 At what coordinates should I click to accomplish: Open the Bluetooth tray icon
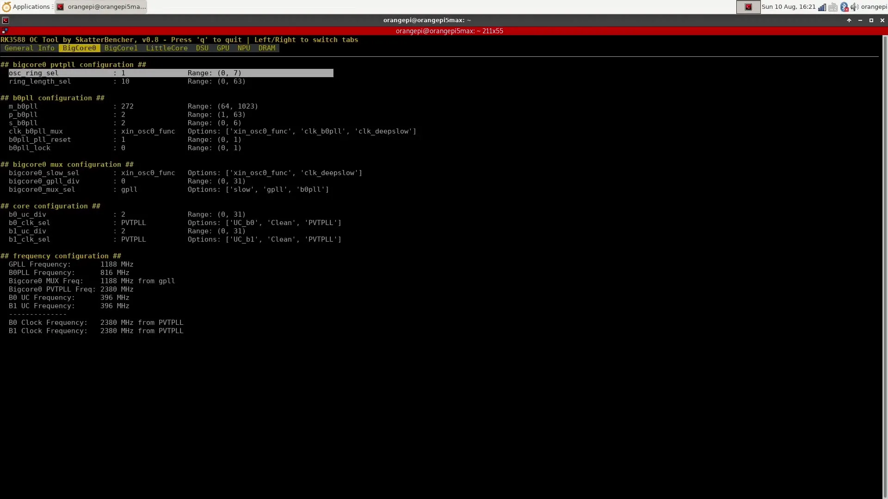point(844,7)
